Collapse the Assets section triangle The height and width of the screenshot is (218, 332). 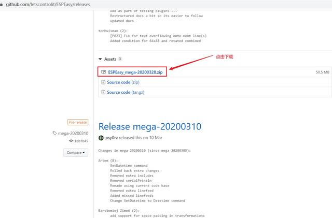point(100,59)
